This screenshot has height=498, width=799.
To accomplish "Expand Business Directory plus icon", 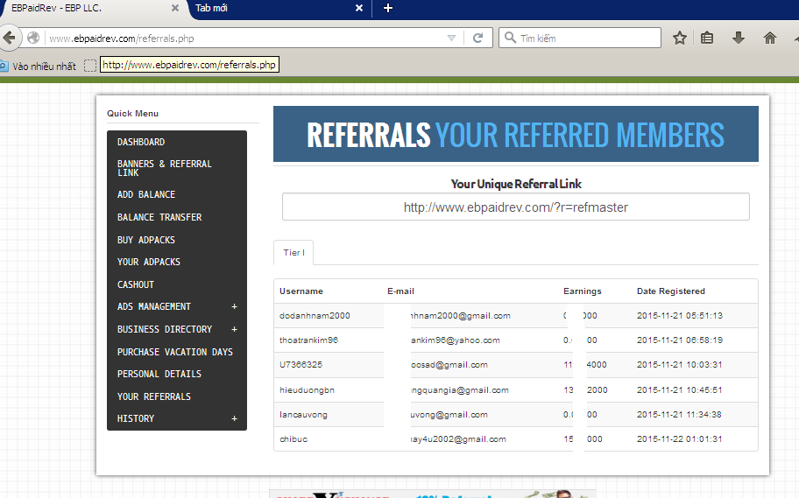I will pyautogui.click(x=235, y=329).
